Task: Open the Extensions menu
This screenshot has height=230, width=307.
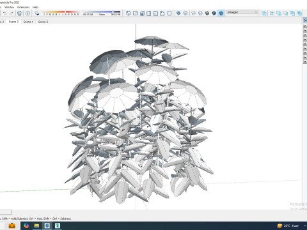Action: click(x=23, y=7)
